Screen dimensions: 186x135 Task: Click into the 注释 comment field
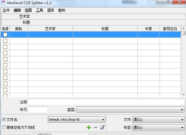tap(106, 102)
